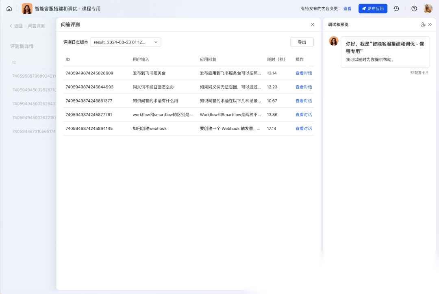Click ID 7405949874245877761
The height and width of the screenshot is (294, 439).
pos(89,115)
